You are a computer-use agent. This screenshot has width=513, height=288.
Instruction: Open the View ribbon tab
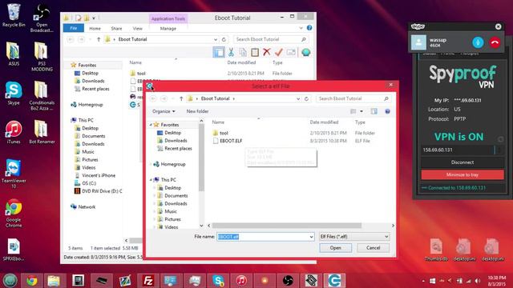click(138, 29)
